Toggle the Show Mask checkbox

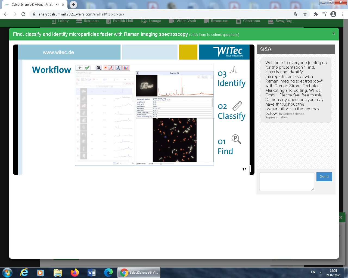(137, 164)
